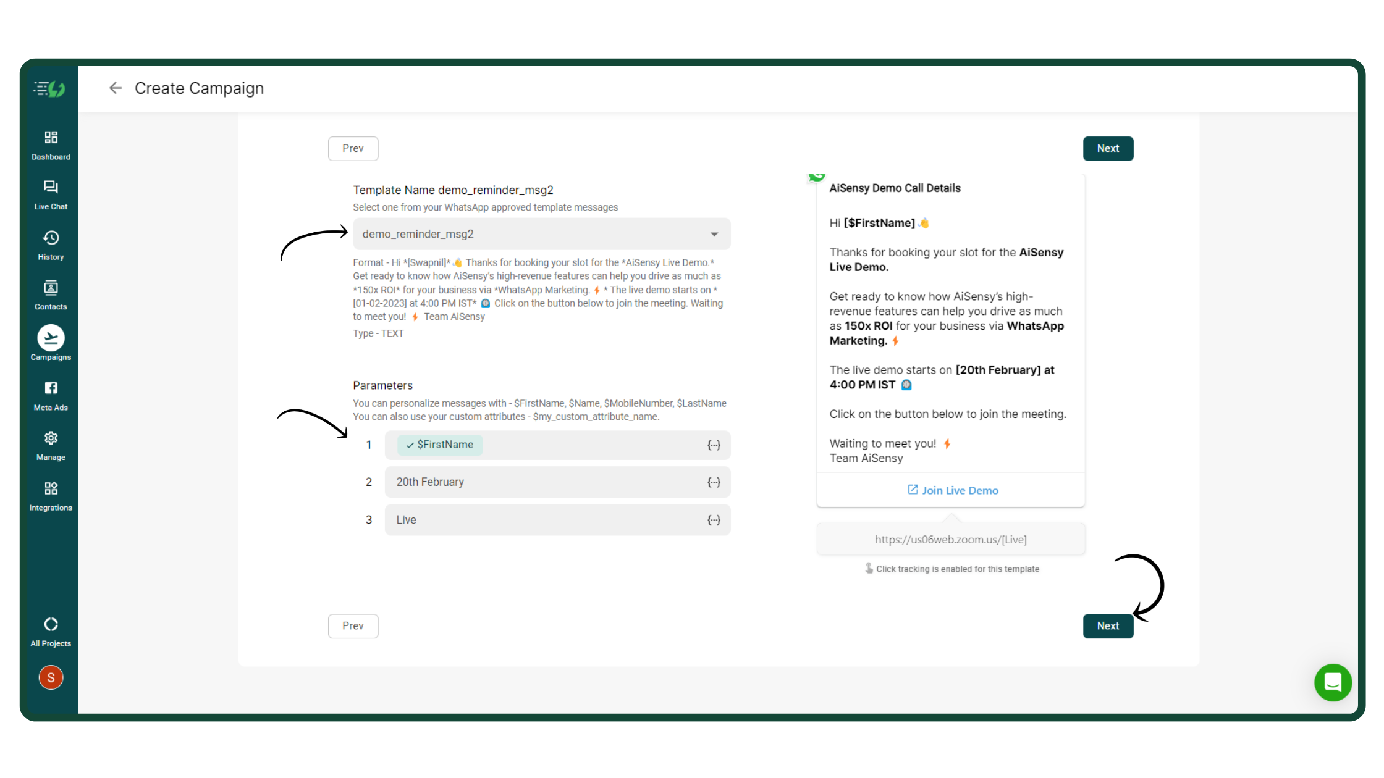Click the bottom Prev button
The image size is (1384, 778).
(x=353, y=626)
